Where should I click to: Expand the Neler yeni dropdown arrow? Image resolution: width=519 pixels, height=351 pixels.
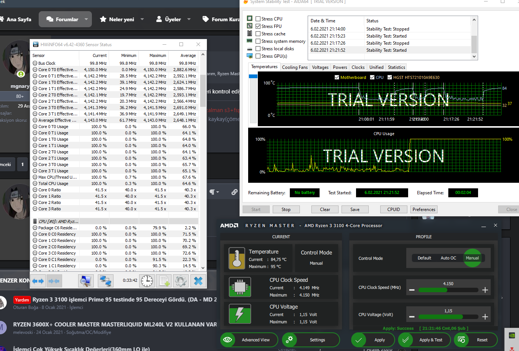pyautogui.click(x=142, y=19)
